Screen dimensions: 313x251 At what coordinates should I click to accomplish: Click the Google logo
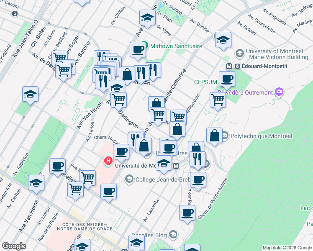click(14, 246)
